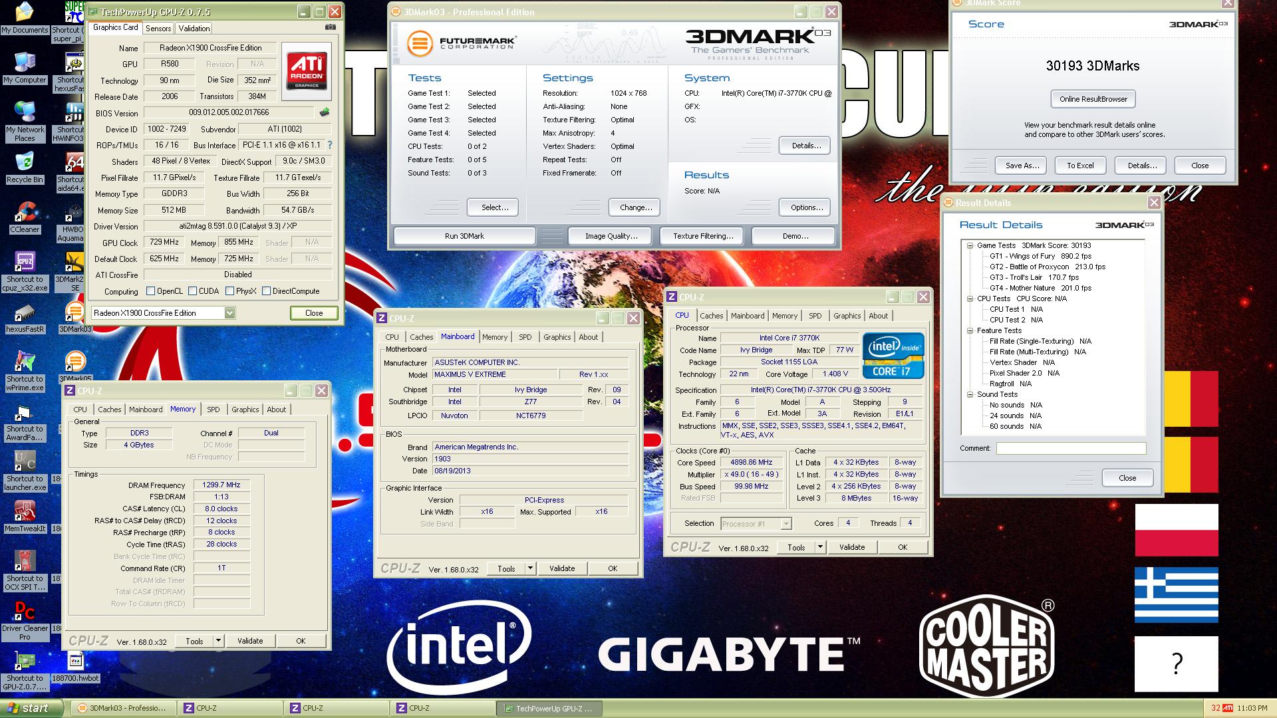Click To Excel button
Image resolution: width=1277 pixels, height=718 pixels.
[x=1080, y=166]
